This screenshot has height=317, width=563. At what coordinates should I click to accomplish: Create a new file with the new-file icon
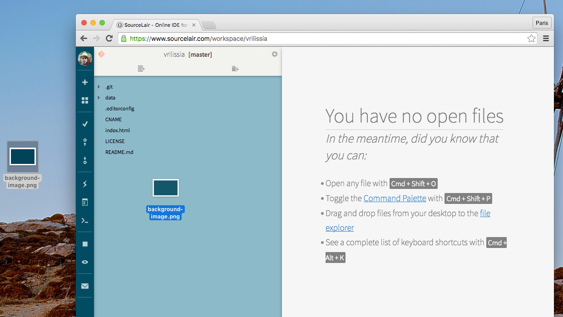point(141,69)
